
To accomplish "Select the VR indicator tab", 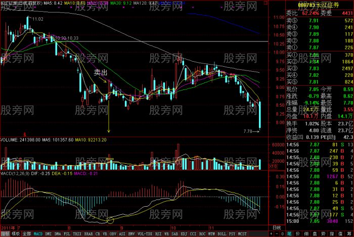I will pyautogui.click(x=105, y=234).
